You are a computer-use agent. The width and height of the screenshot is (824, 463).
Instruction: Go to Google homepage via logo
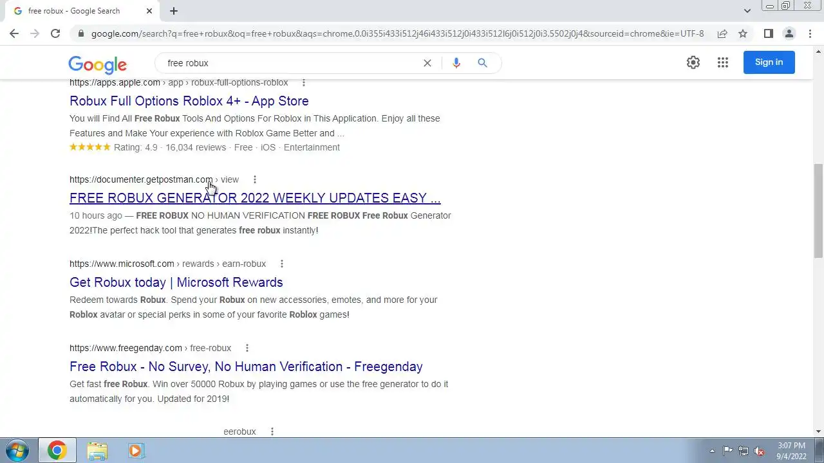[x=97, y=64]
